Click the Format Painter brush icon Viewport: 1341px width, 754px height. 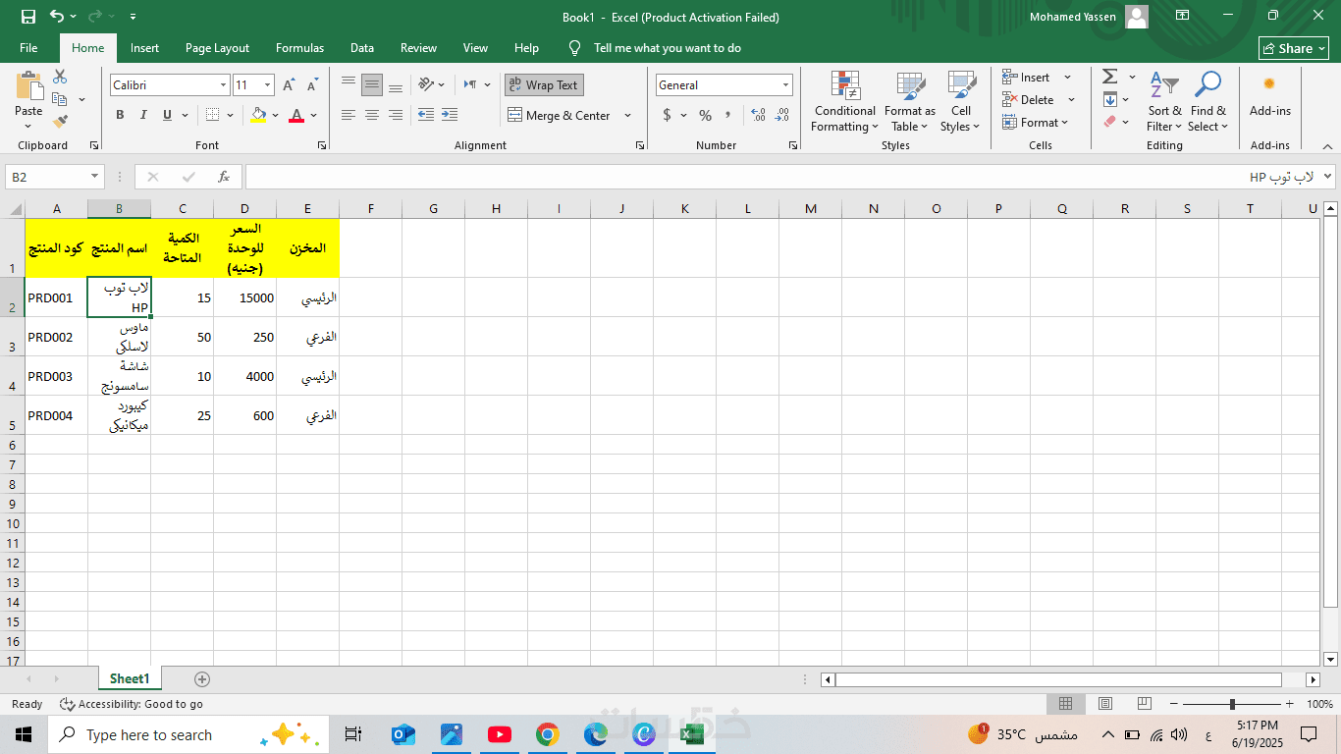60,122
